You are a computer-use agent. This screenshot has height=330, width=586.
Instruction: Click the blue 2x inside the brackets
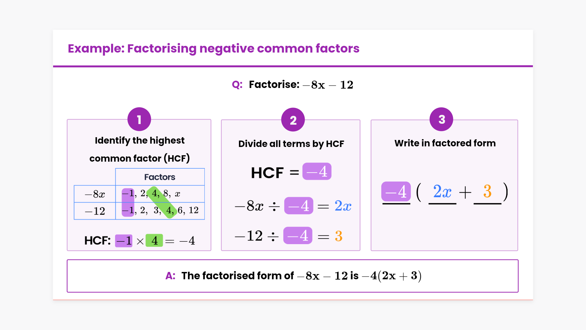(x=442, y=192)
